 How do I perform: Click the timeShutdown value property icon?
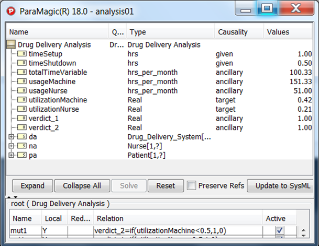point(22,63)
